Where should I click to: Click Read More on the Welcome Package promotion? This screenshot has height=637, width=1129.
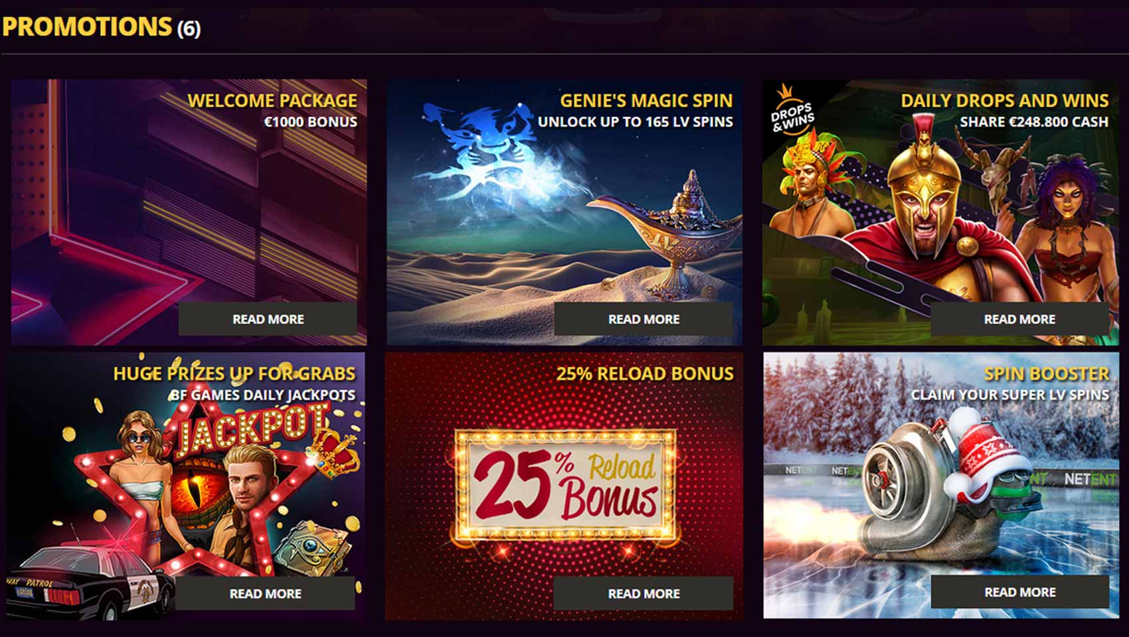[x=268, y=319]
